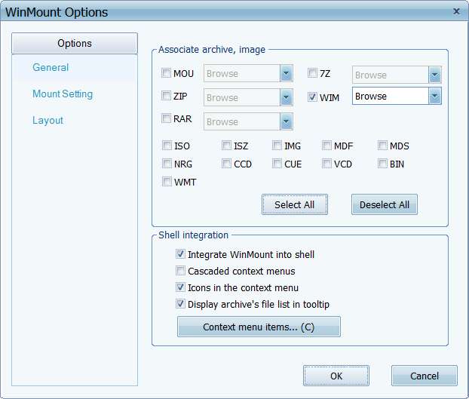This screenshot has width=469, height=399.
Task: Toggle Icons in the context menu
Action: (180, 287)
